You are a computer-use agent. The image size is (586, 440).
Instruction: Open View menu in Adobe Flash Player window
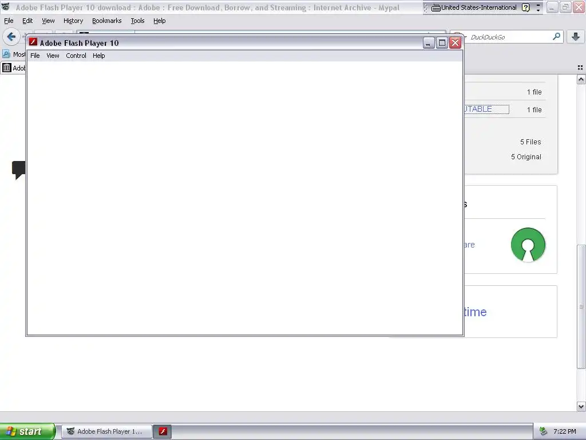(x=53, y=56)
